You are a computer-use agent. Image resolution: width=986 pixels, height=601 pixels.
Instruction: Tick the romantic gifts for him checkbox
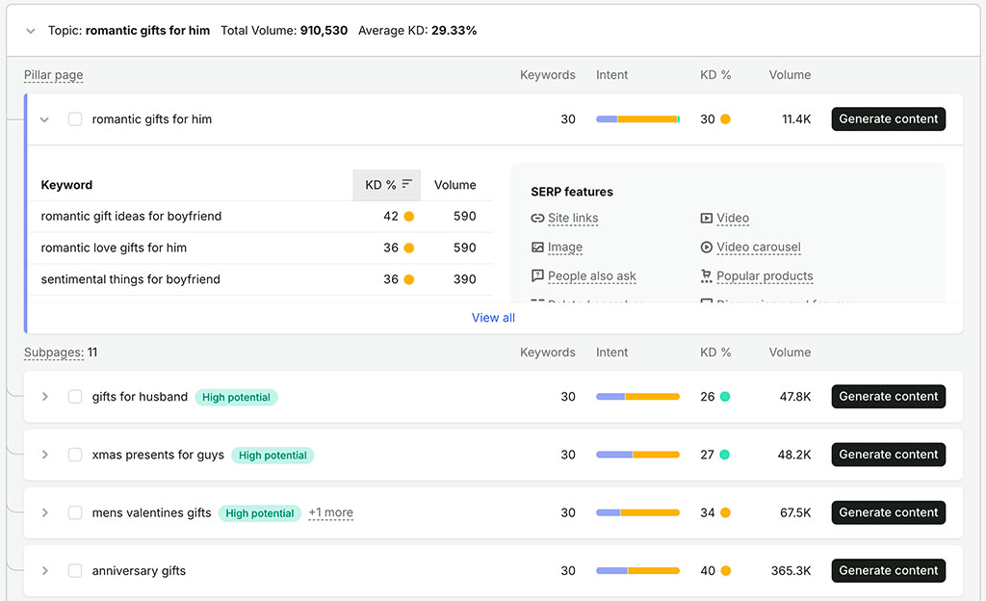point(75,119)
